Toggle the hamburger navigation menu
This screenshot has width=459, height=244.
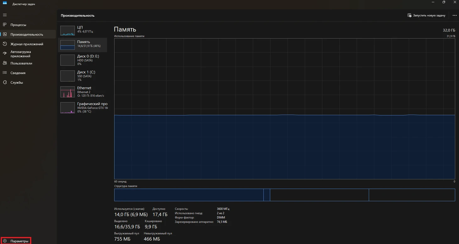click(5, 15)
